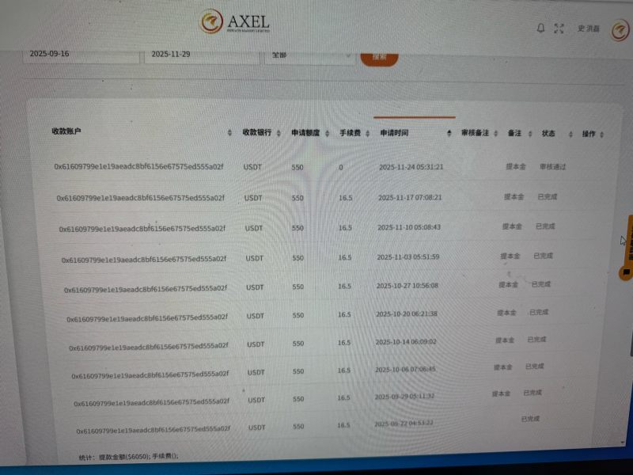Sort by the 操作 column arrows
This screenshot has width=633, height=475.
point(602,135)
